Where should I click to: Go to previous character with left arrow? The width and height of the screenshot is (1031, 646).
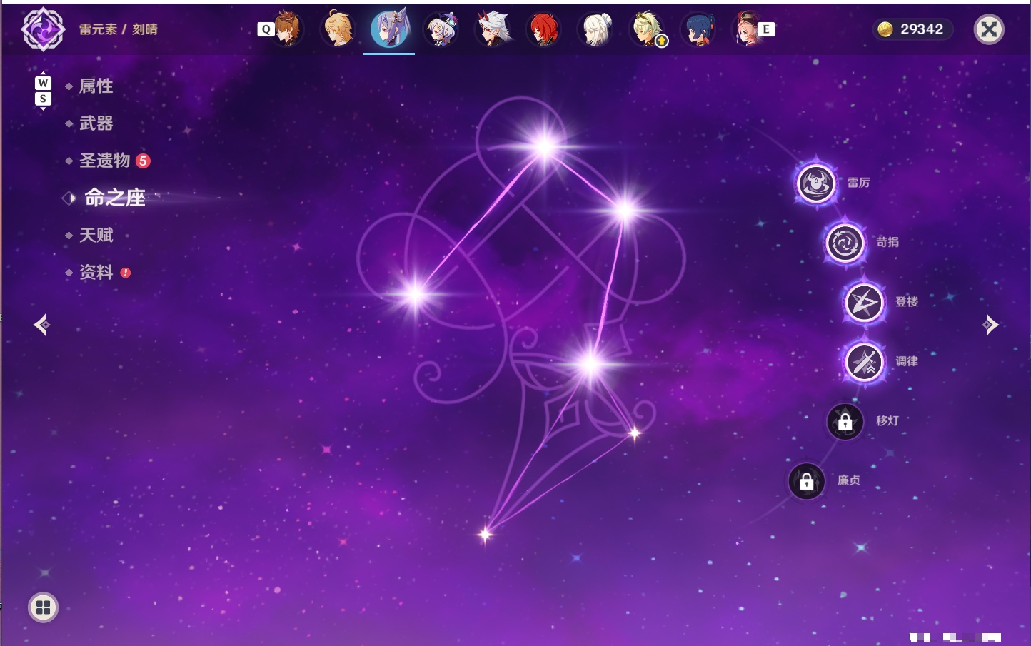pos(42,325)
